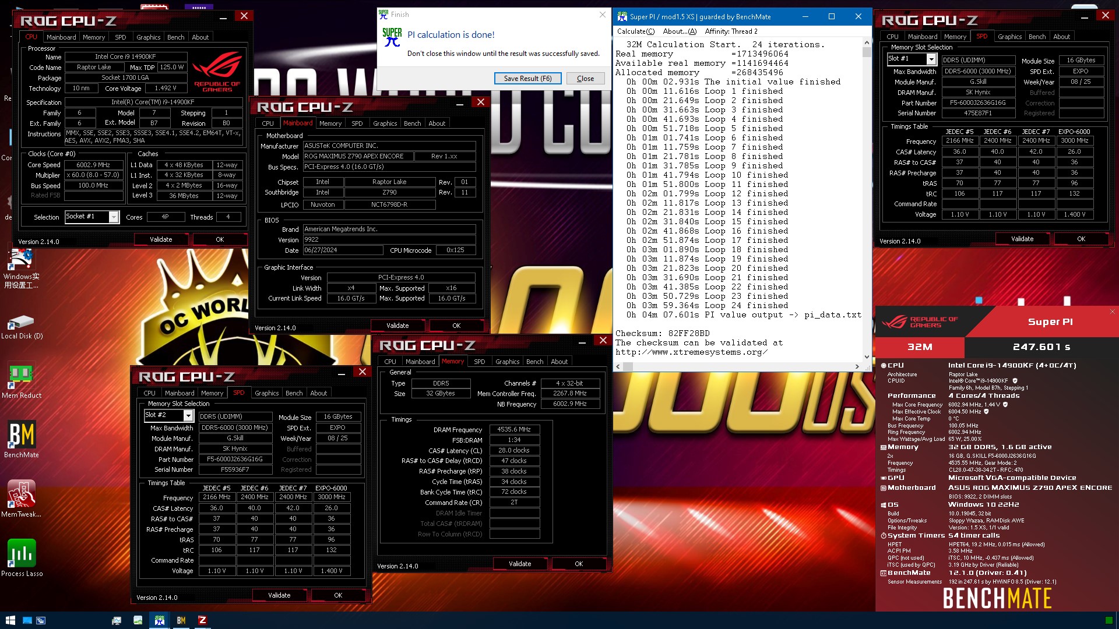Select CPU tab in Memory window
The height and width of the screenshot is (629, 1119).
390,362
